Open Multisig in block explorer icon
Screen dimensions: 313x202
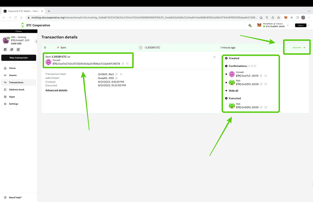[x=18, y=50]
